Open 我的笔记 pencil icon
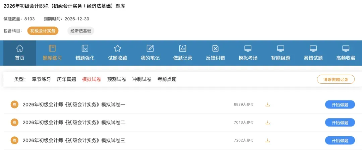The height and width of the screenshot is (156, 362). click(150, 49)
